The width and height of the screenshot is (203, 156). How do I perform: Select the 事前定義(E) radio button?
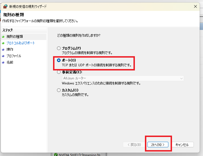point(59,72)
